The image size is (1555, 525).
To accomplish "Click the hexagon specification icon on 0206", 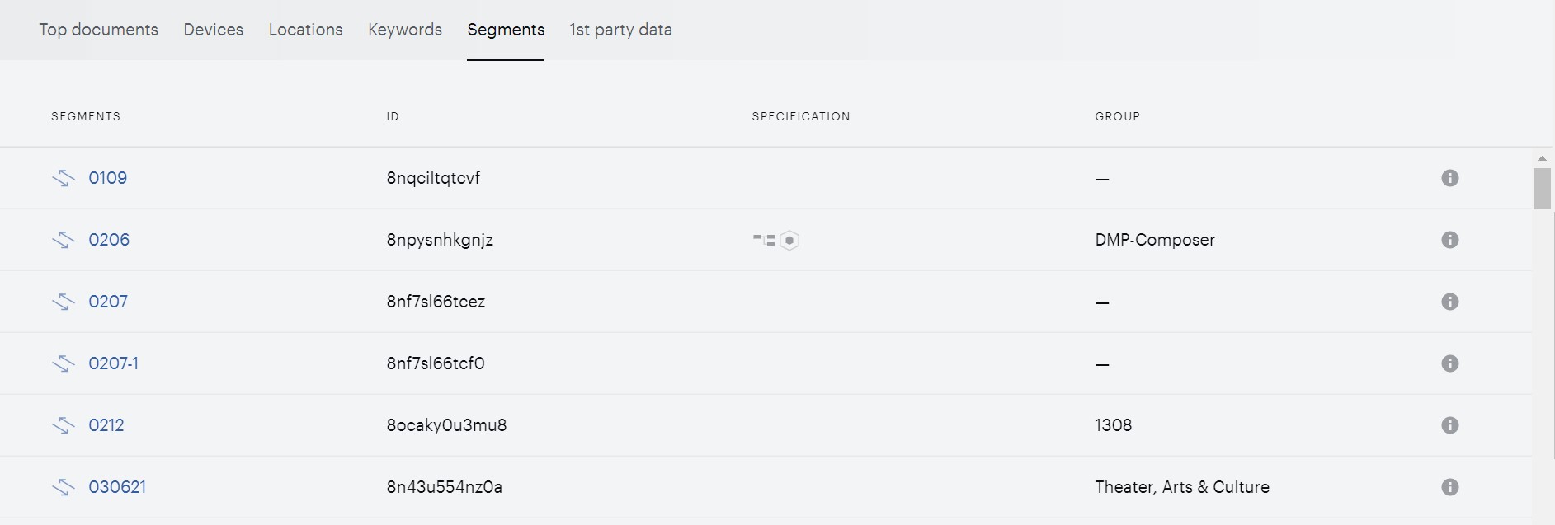I will [789, 240].
